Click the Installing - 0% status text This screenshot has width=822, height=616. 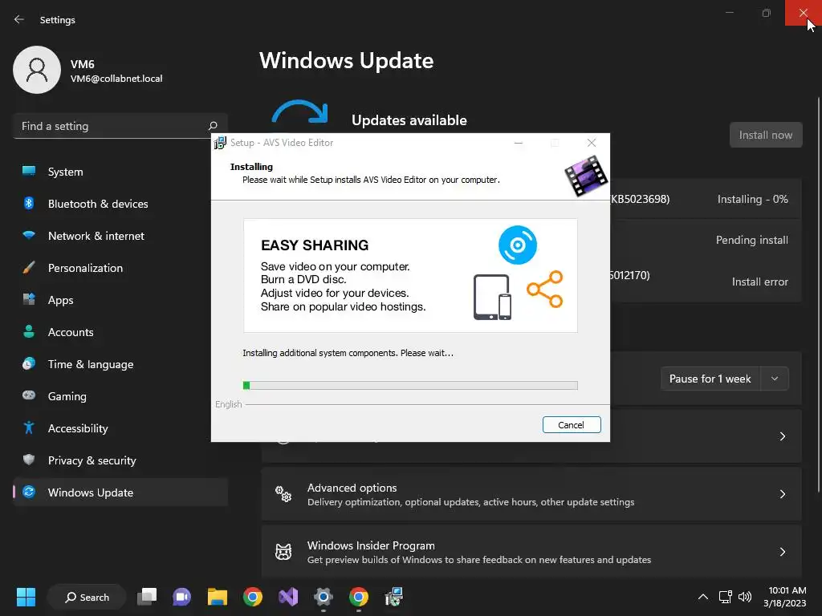coord(752,199)
